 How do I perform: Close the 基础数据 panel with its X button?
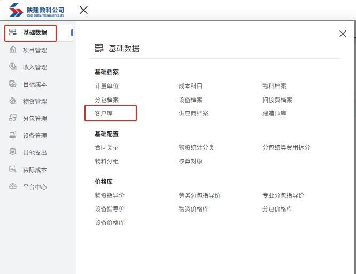pos(343,34)
